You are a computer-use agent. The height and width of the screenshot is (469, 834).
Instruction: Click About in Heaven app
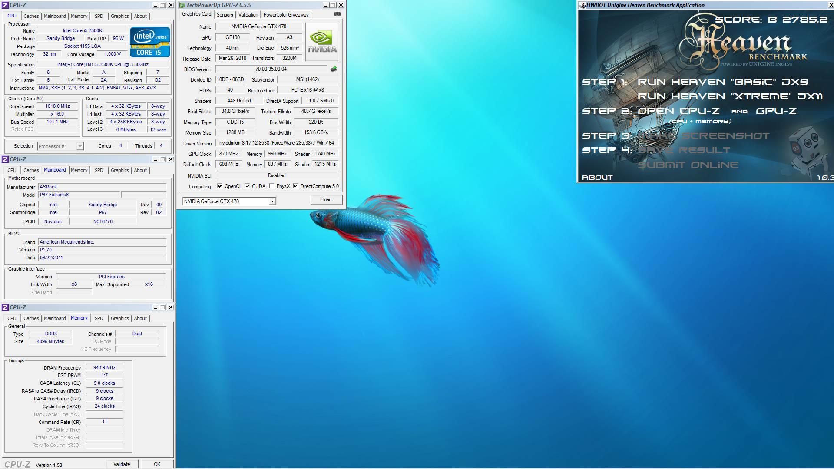(597, 178)
